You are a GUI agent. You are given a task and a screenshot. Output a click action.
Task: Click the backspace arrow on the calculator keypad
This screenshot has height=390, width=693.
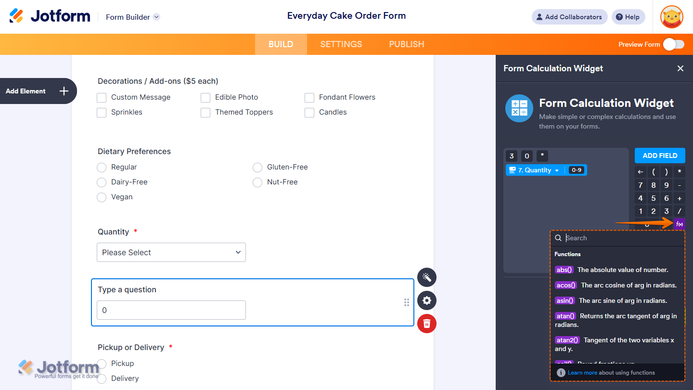[x=640, y=171]
